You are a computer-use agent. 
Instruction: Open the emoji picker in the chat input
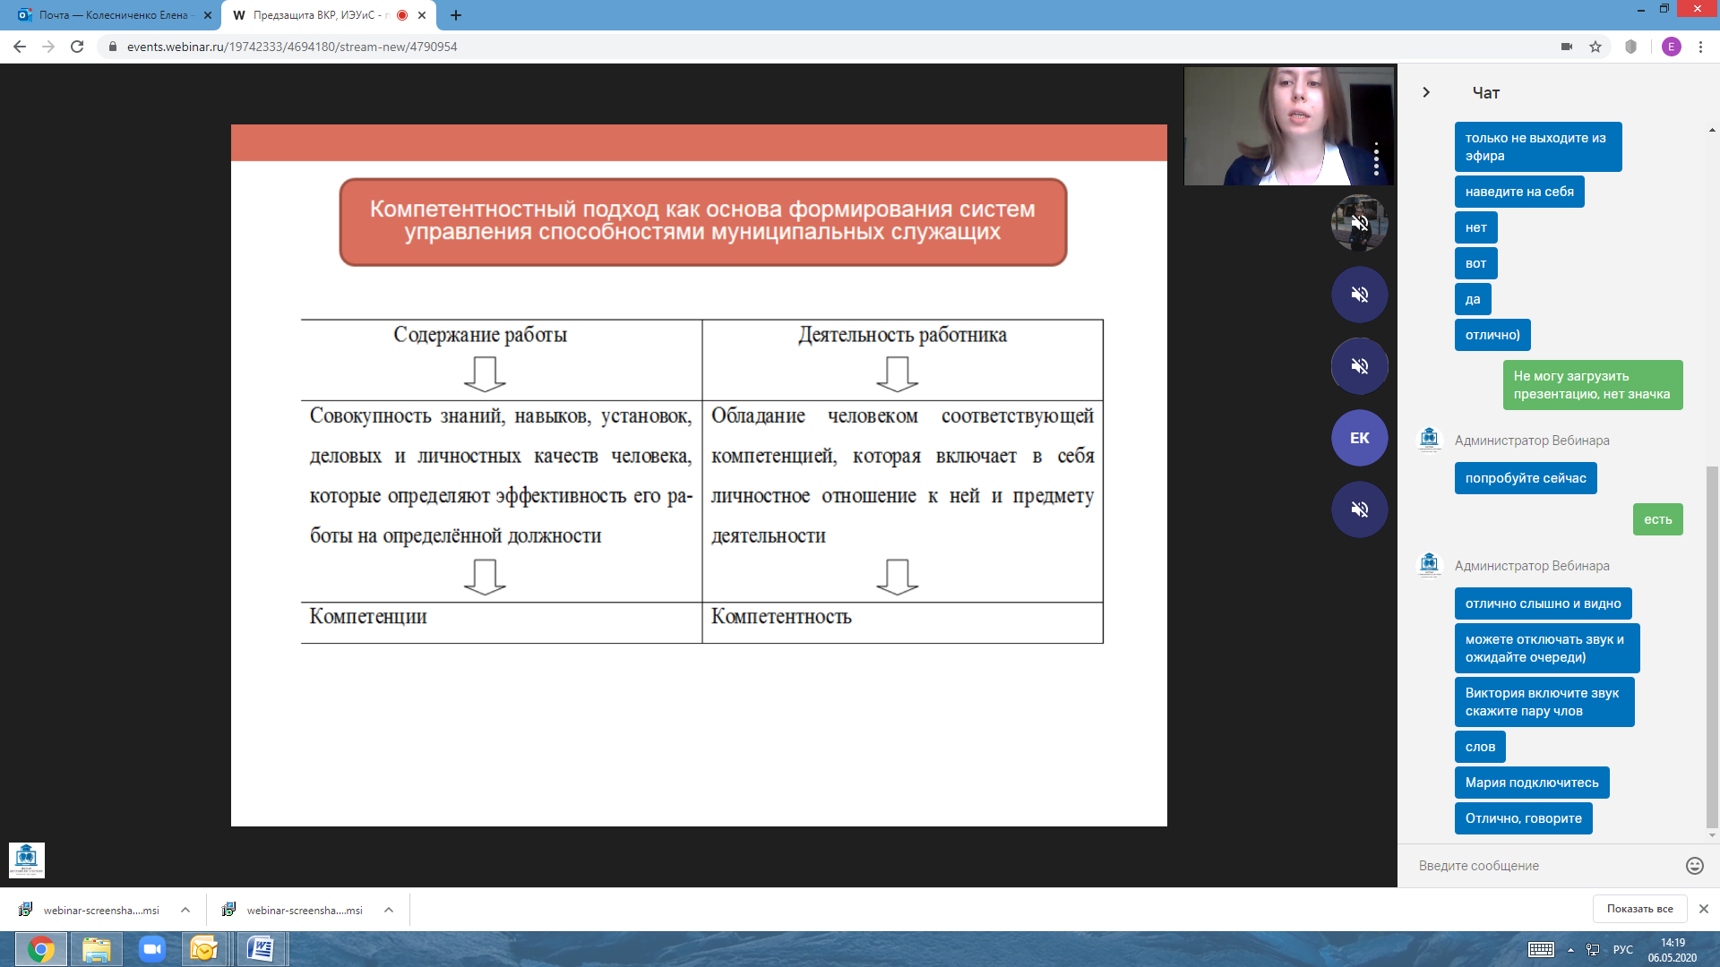[1694, 865]
